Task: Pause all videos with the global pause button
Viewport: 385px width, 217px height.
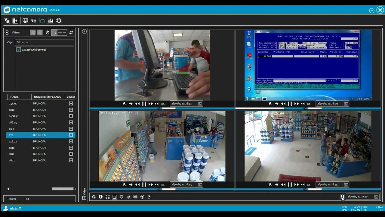Action: 342,197
